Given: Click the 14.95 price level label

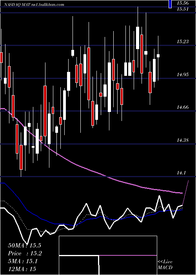Looking at the screenshot, I should [x=183, y=75].
